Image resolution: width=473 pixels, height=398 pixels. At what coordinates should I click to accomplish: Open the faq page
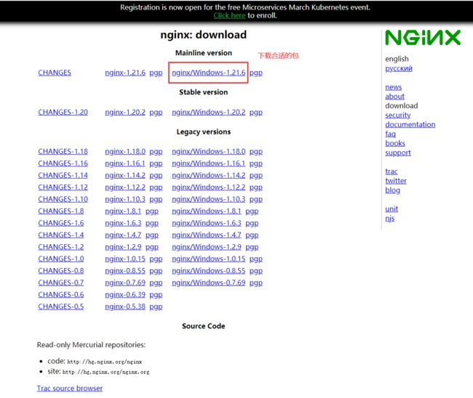coord(390,134)
